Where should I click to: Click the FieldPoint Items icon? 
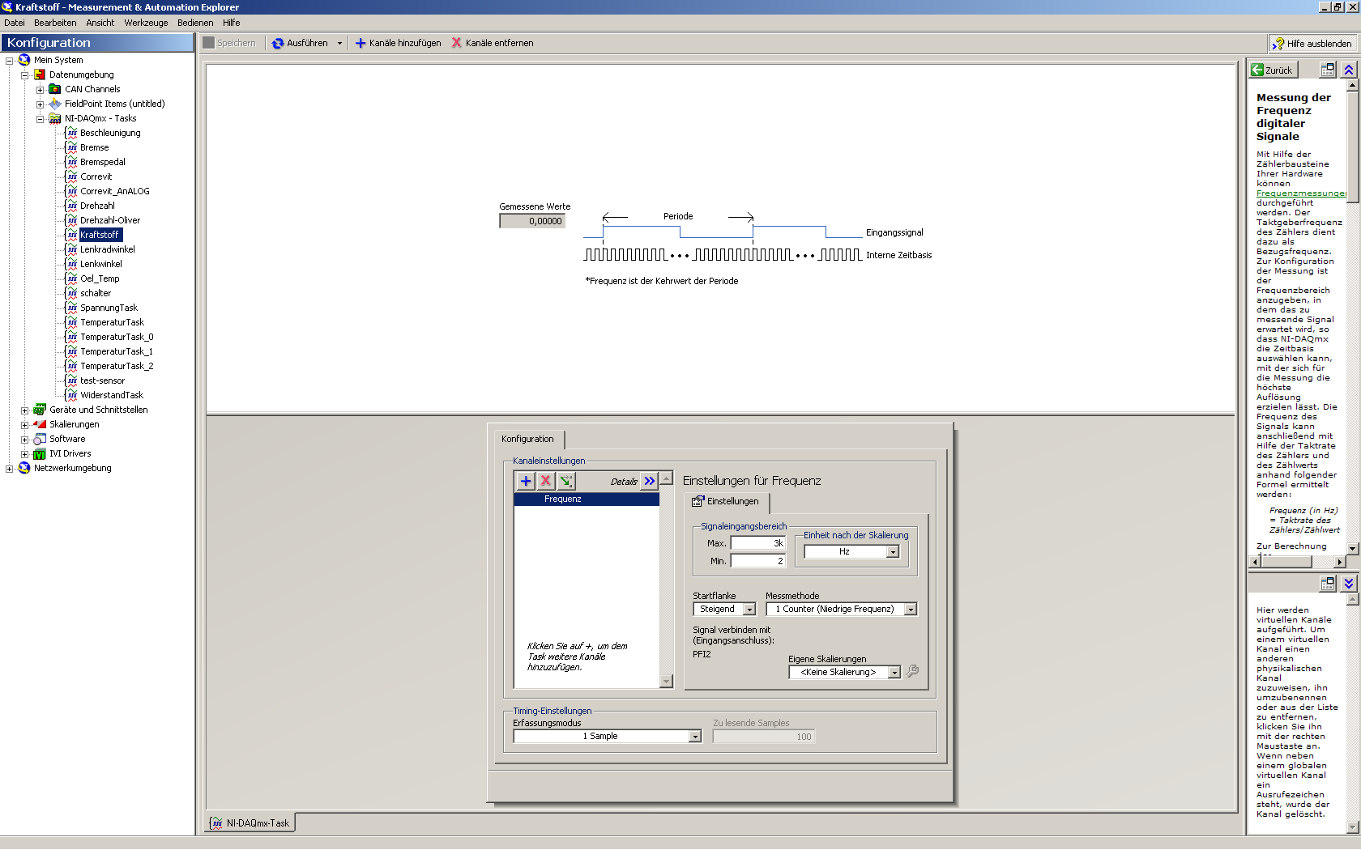click(x=55, y=104)
